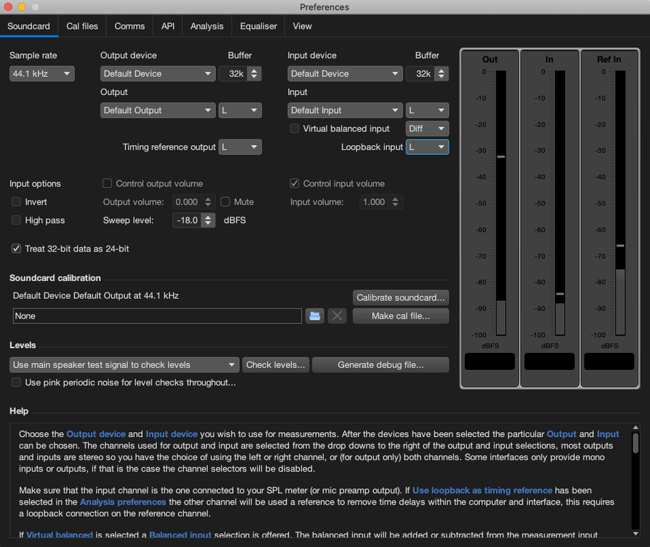Follow Use loopback as timing reference link
This screenshot has height=547, width=650.
click(482, 490)
